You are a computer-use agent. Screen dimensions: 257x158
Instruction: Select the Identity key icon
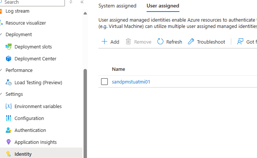pos(9,154)
